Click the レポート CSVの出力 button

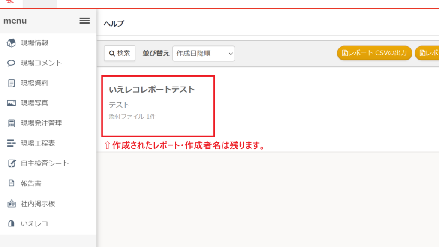click(x=374, y=53)
